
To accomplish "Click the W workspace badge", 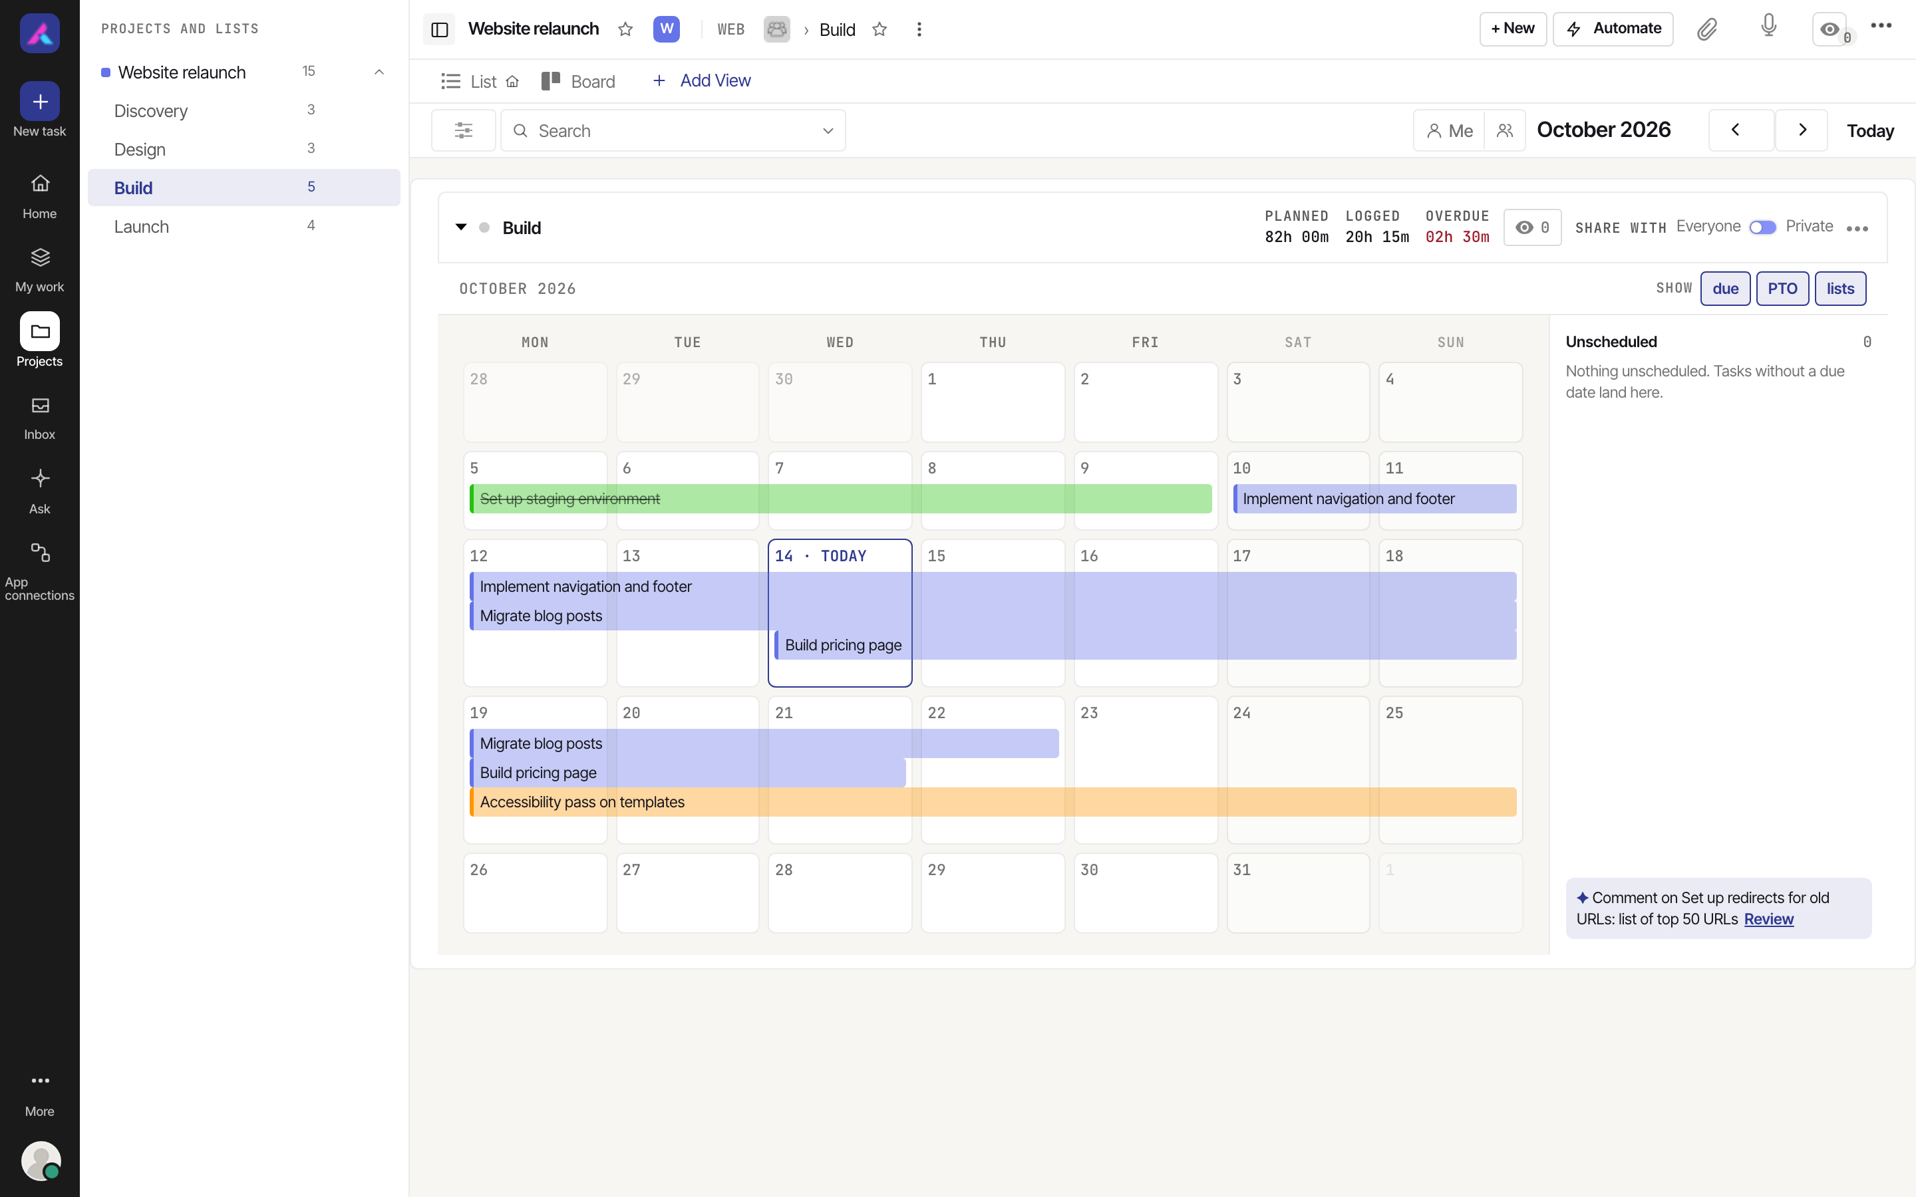I will coord(667,29).
